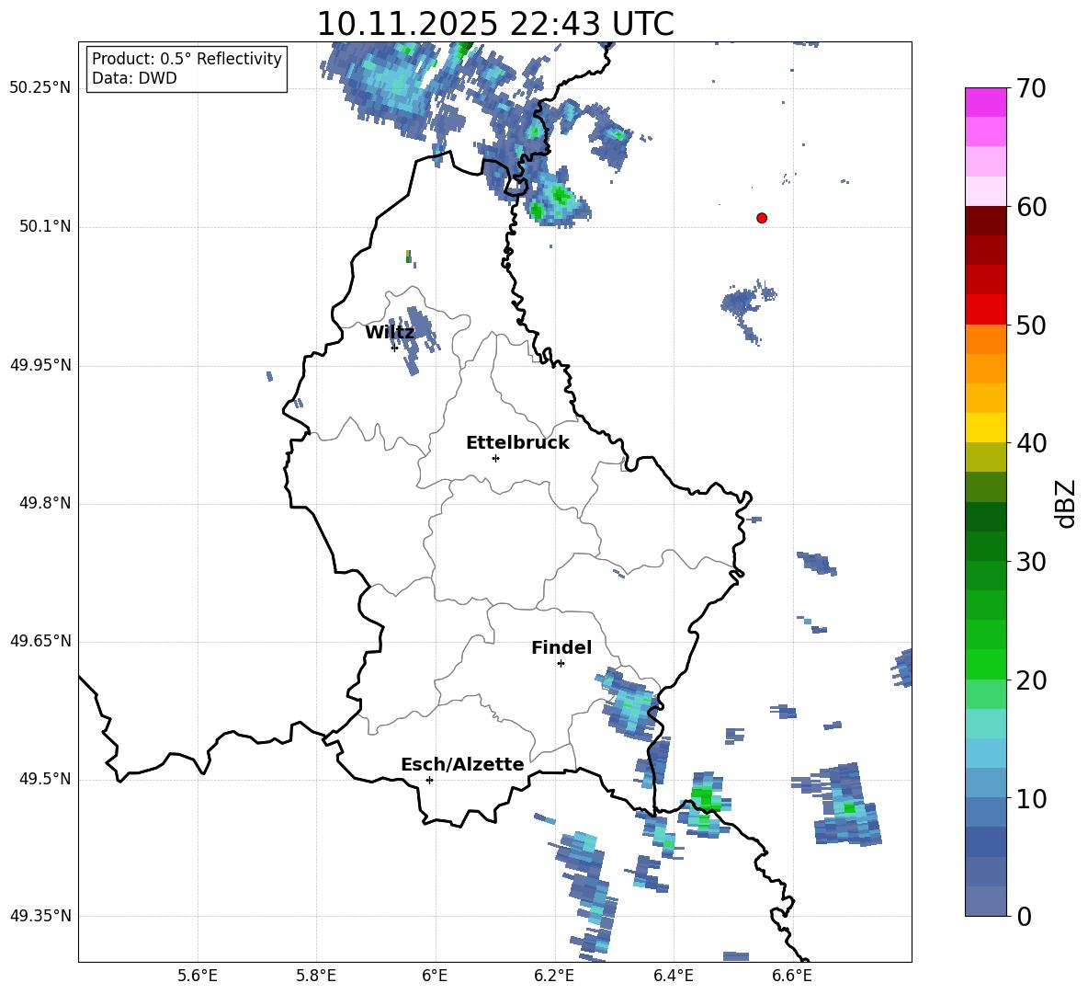
Task: Click the 49.5°N latitude label
Action: [x=45, y=779]
